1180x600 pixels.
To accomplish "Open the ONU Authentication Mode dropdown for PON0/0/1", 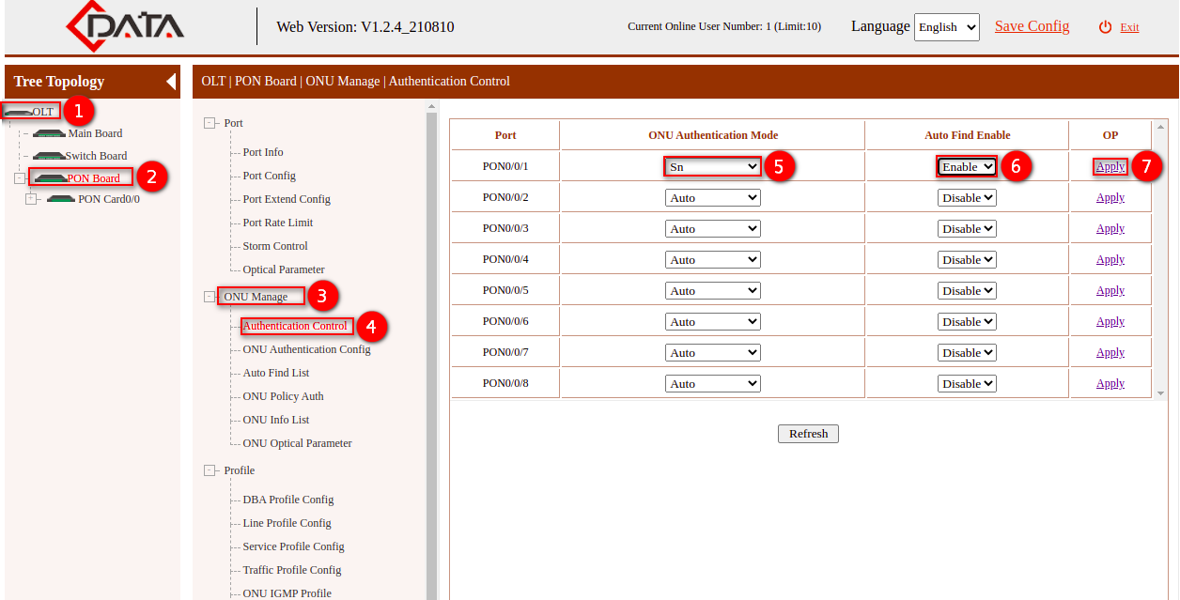I will click(712, 165).
